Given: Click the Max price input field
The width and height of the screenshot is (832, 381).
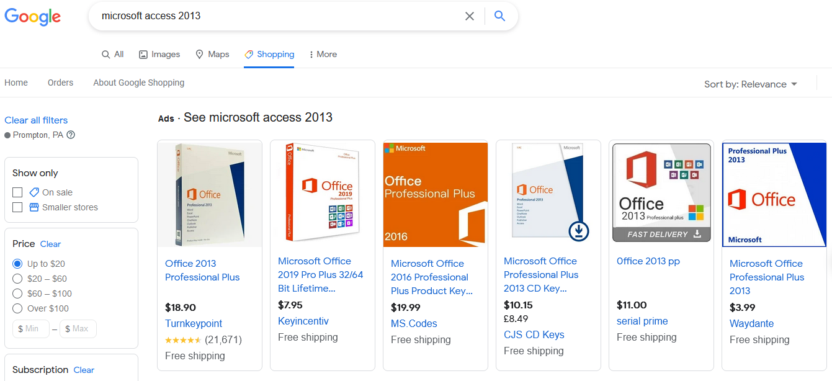Looking at the screenshot, I should point(78,329).
